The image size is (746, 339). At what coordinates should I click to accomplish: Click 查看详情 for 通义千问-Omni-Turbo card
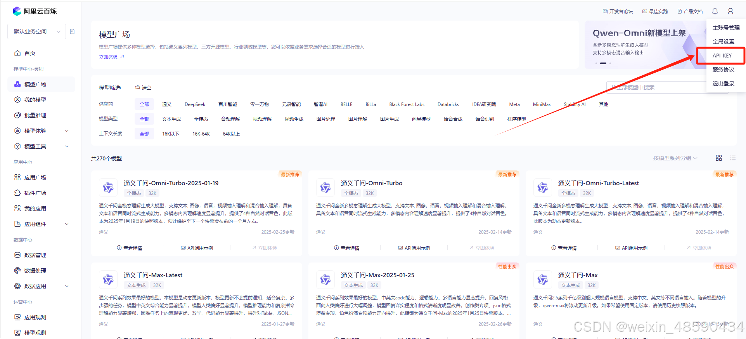(347, 248)
